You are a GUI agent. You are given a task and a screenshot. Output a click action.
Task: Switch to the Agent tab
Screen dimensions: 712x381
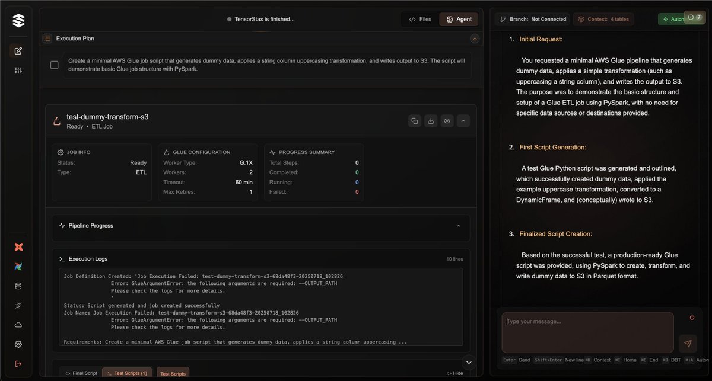click(x=459, y=19)
